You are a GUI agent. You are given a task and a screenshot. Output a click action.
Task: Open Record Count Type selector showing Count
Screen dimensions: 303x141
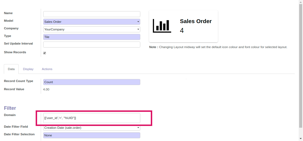(x=92, y=82)
